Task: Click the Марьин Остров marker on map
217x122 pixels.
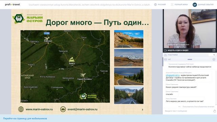Action: tap(88, 96)
